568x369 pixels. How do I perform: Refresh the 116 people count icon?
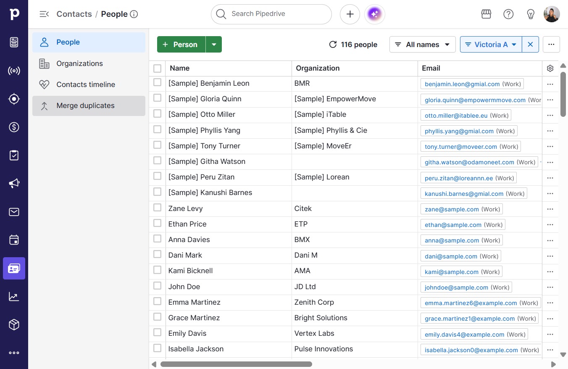click(333, 45)
